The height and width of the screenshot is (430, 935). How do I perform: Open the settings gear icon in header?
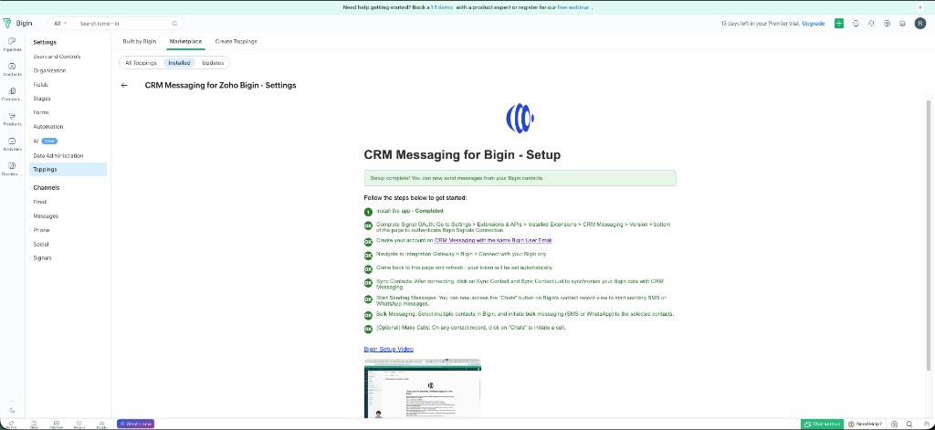point(902,23)
